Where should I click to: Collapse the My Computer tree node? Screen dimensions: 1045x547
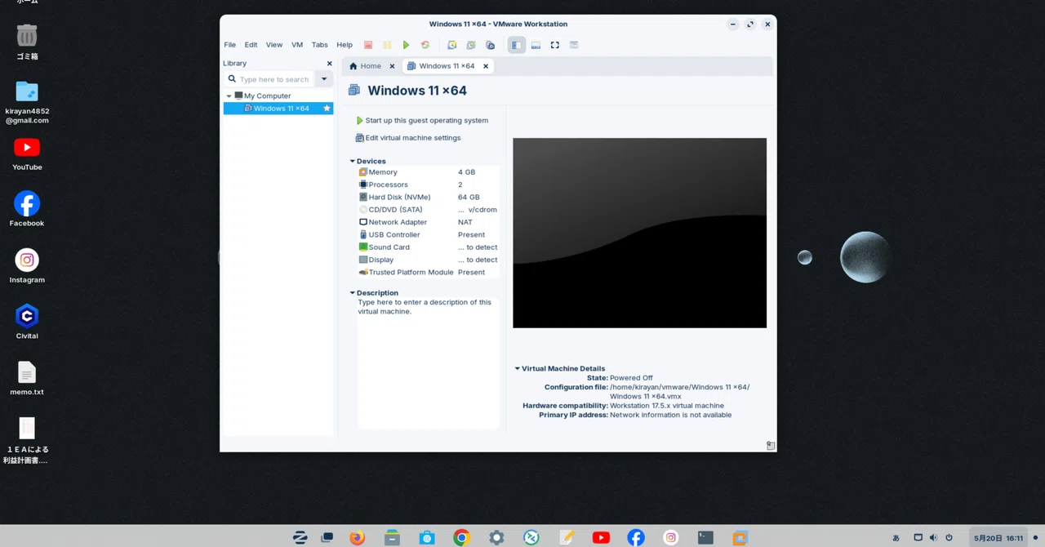[x=229, y=96]
